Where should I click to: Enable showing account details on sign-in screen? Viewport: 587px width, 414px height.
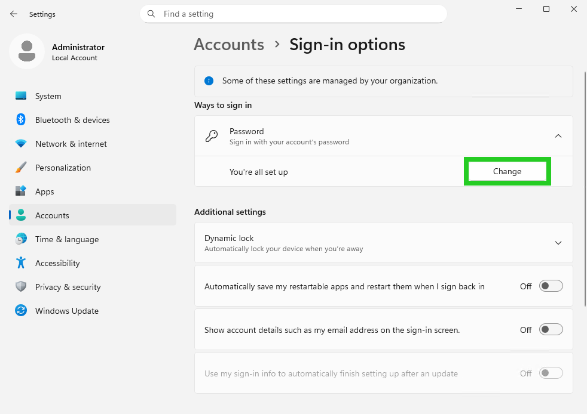[x=551, y=329]
